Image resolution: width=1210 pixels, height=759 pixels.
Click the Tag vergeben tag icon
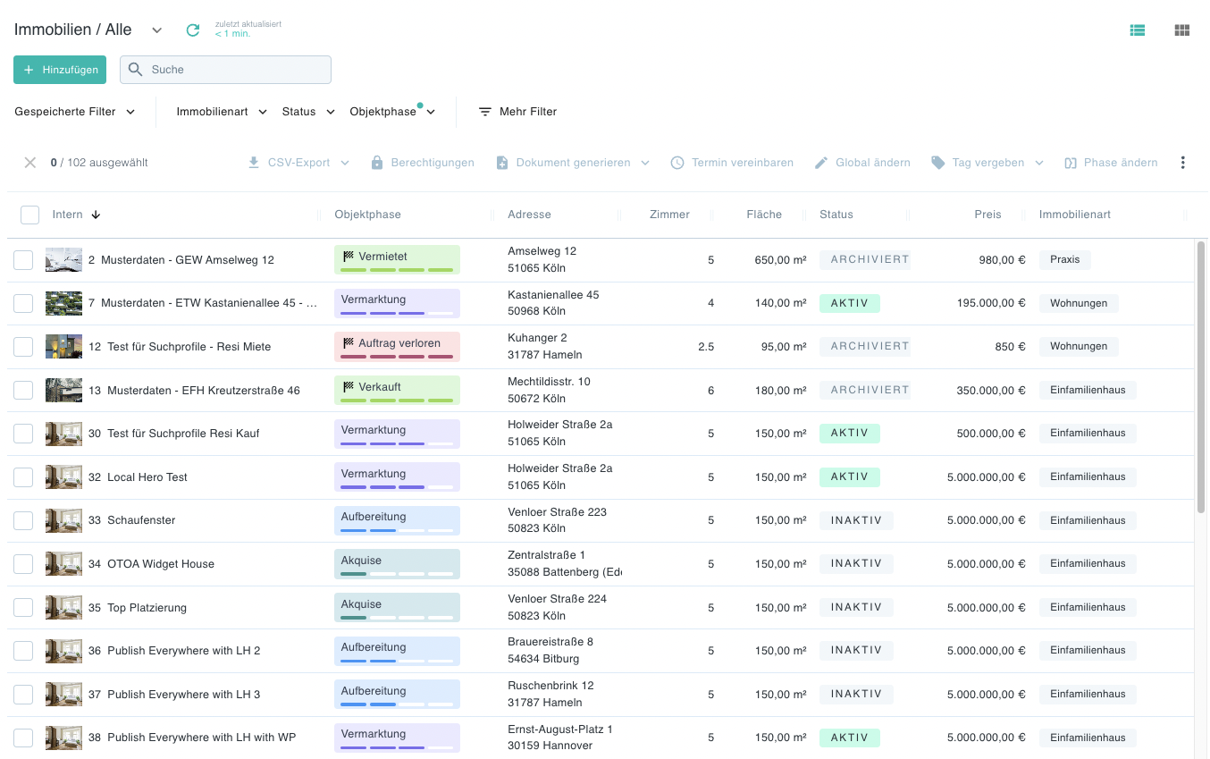(937, 163)
